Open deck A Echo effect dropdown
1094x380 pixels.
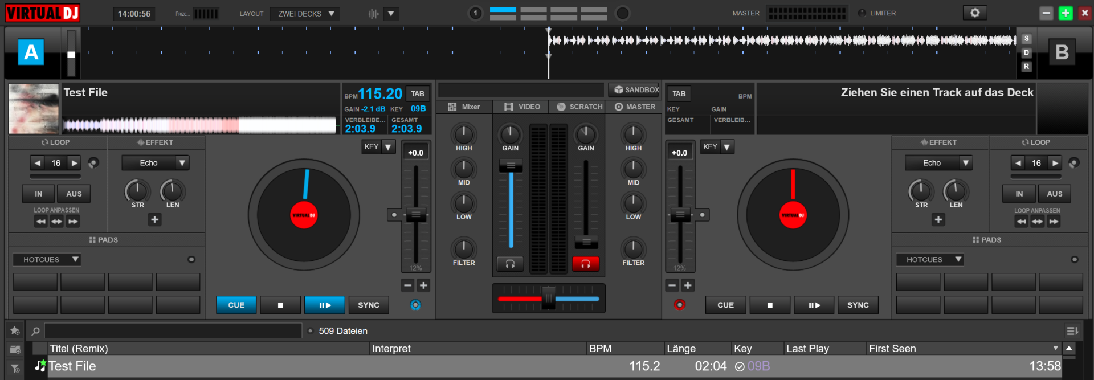click(x=156, y=163)
